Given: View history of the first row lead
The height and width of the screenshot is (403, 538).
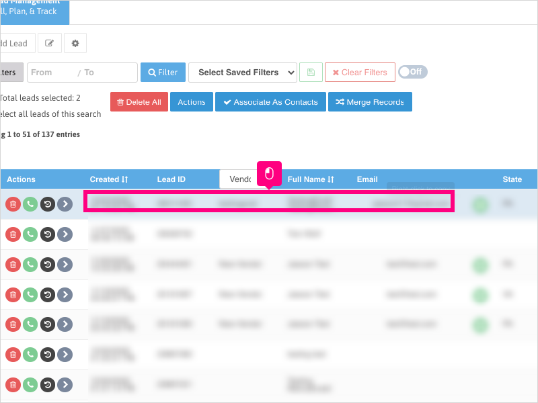Looking at the screenshot, I should tap(48, 204).
